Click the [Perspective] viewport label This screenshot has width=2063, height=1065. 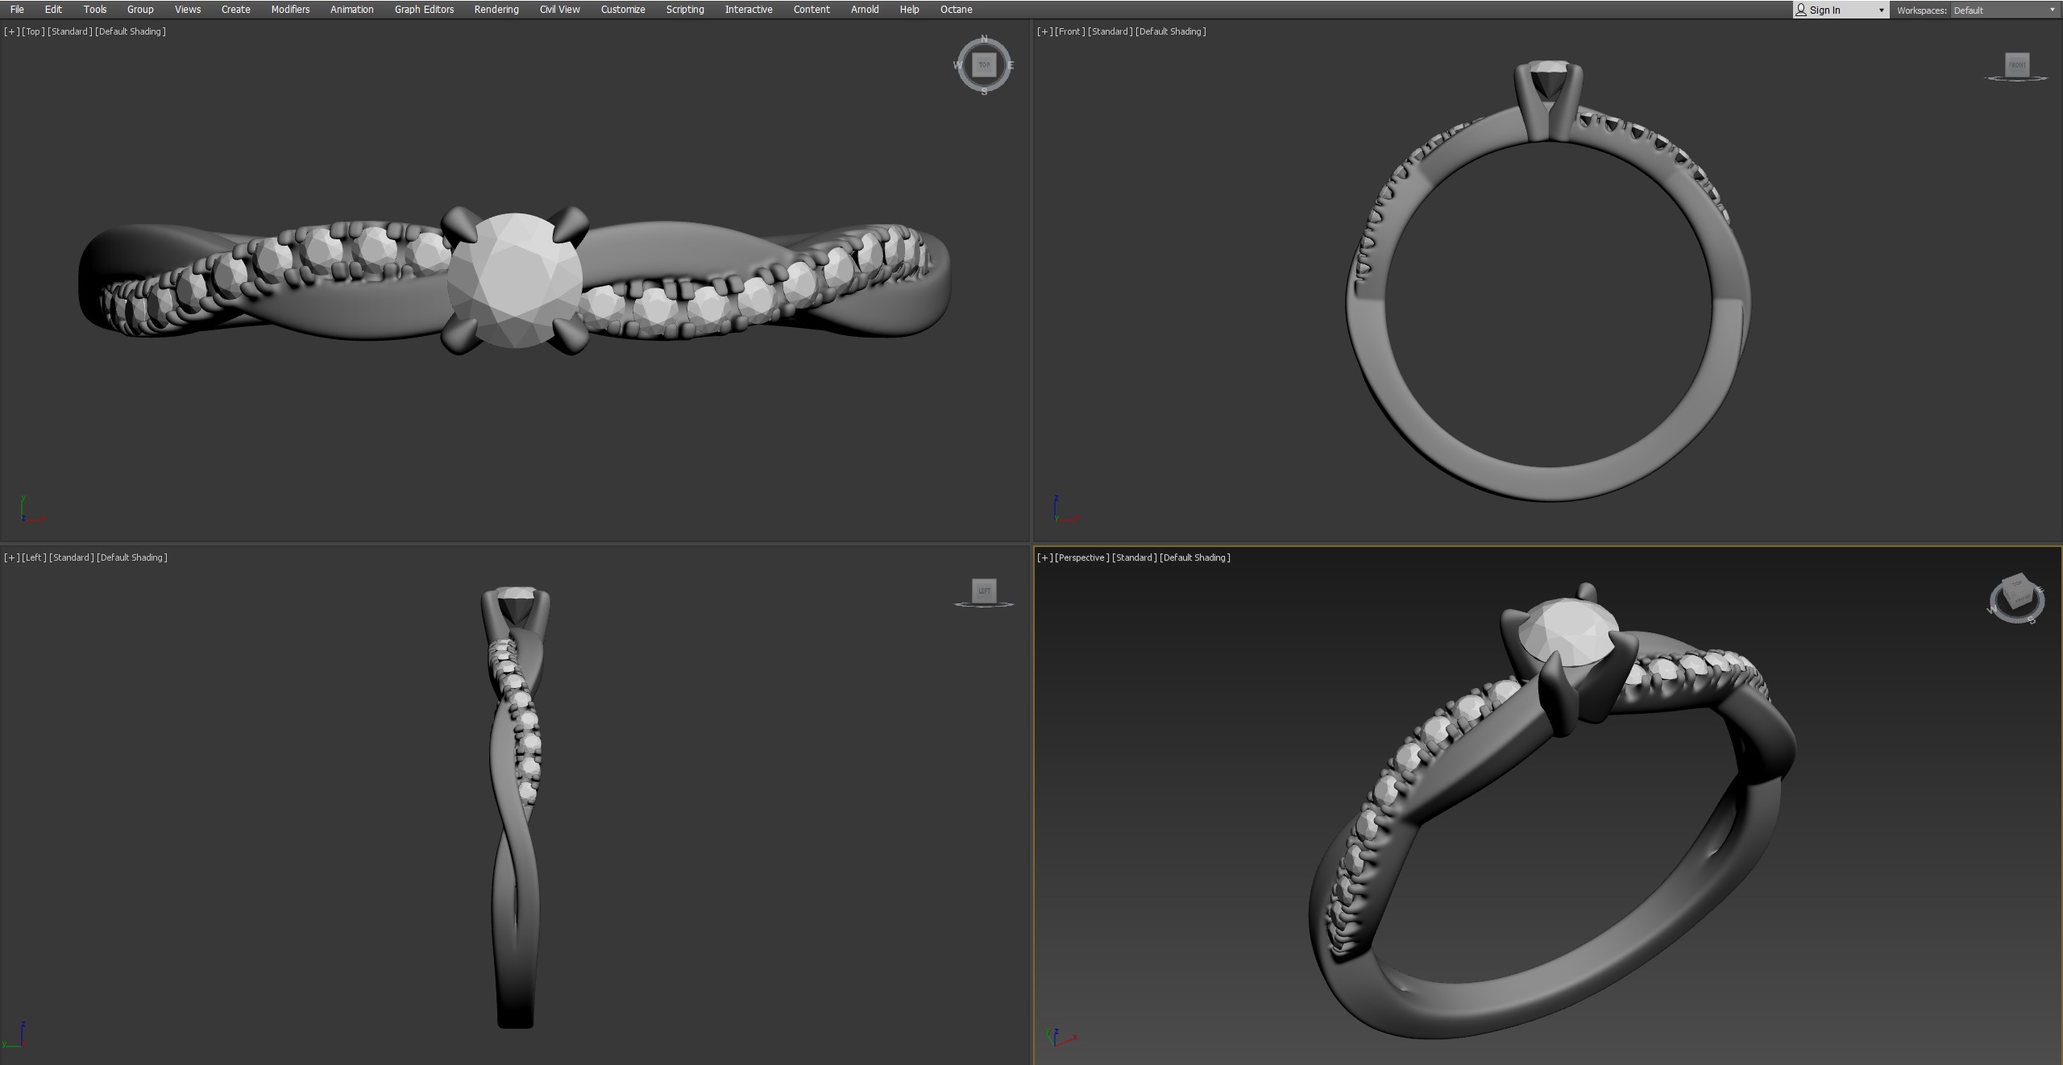coord(1081,557)
